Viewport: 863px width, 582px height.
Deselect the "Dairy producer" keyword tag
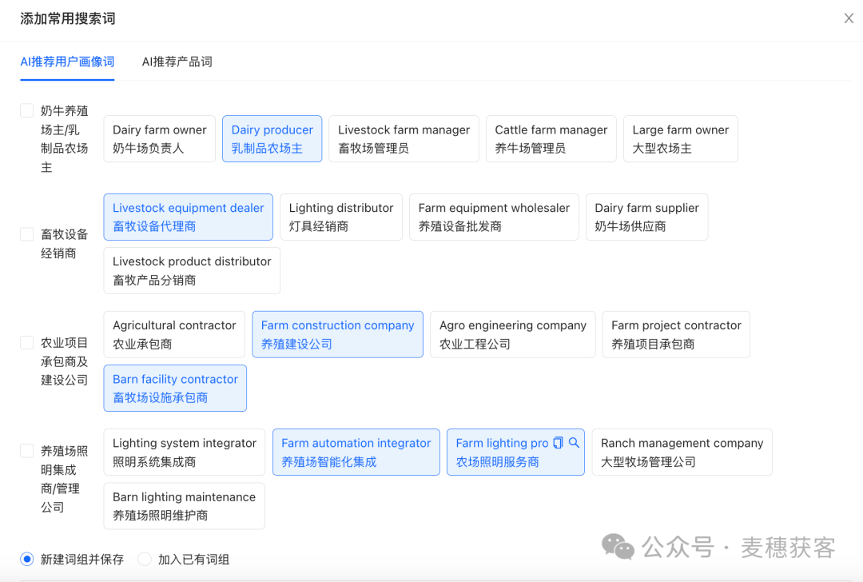coord(272,138)
